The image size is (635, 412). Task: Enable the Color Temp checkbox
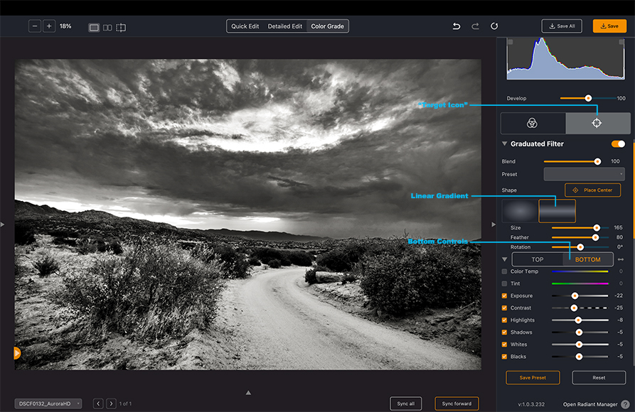click(504, 271)
